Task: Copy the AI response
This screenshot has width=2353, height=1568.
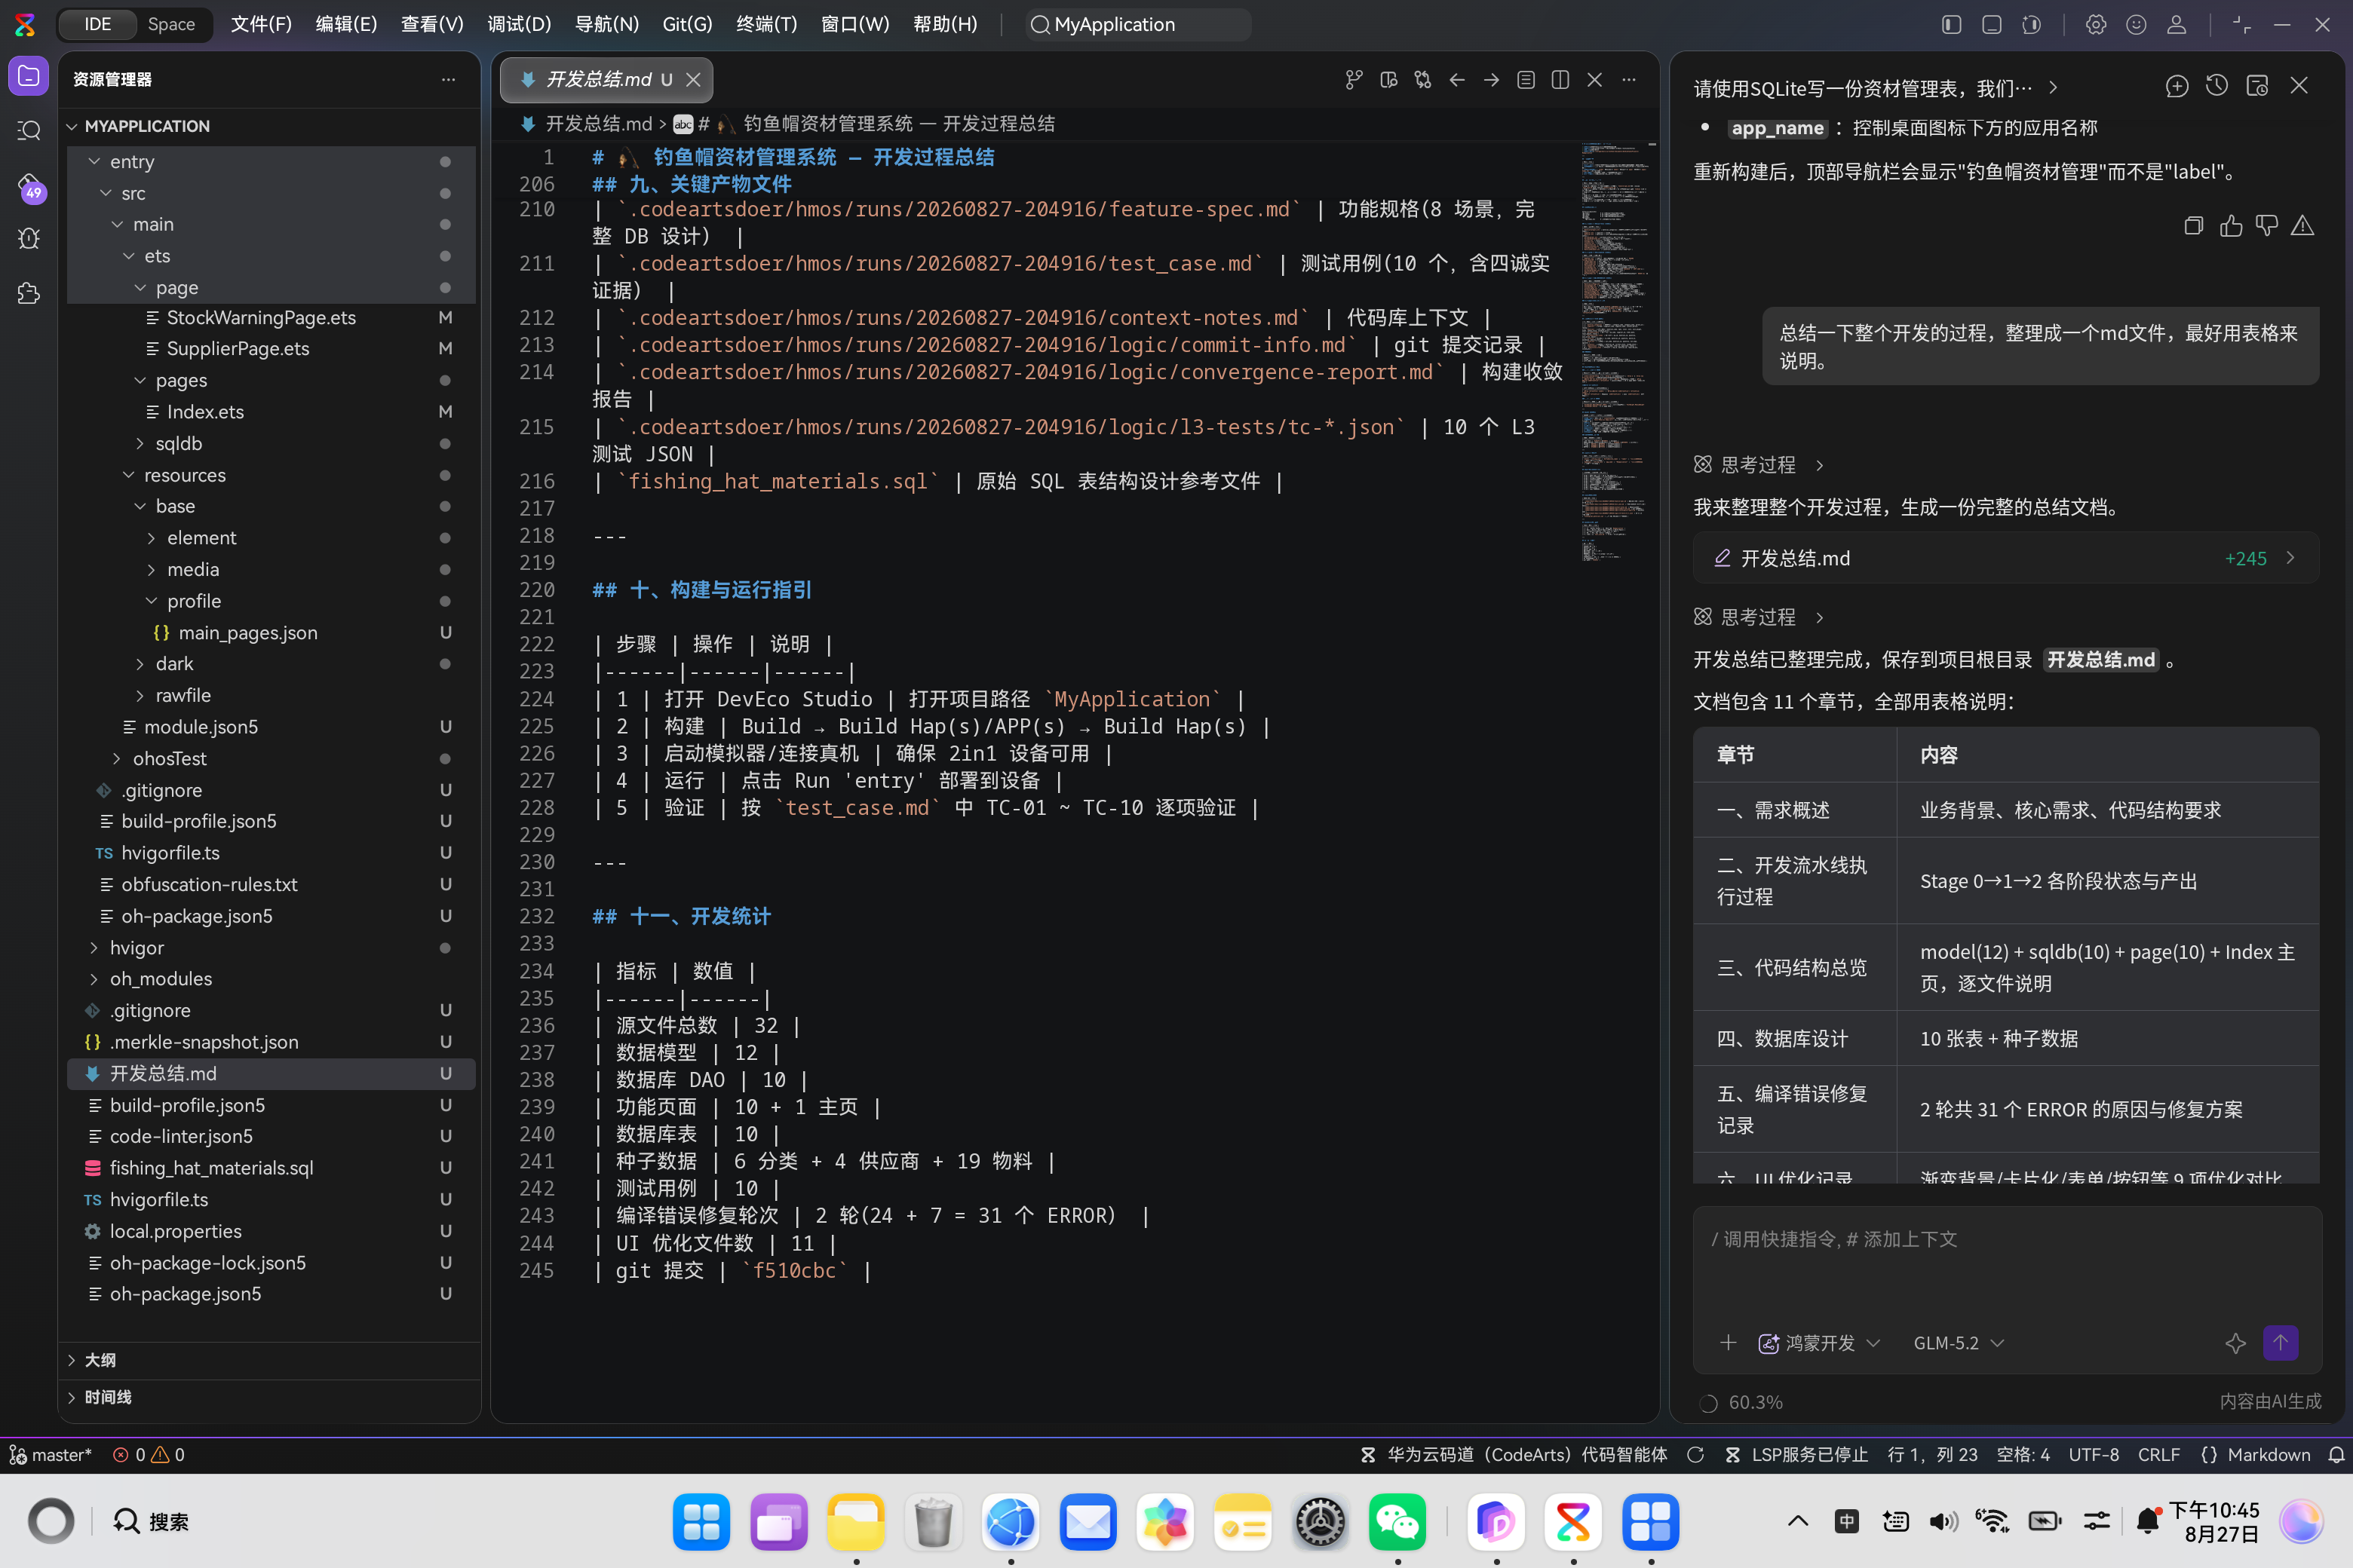Action: (x=2193, y=226)
